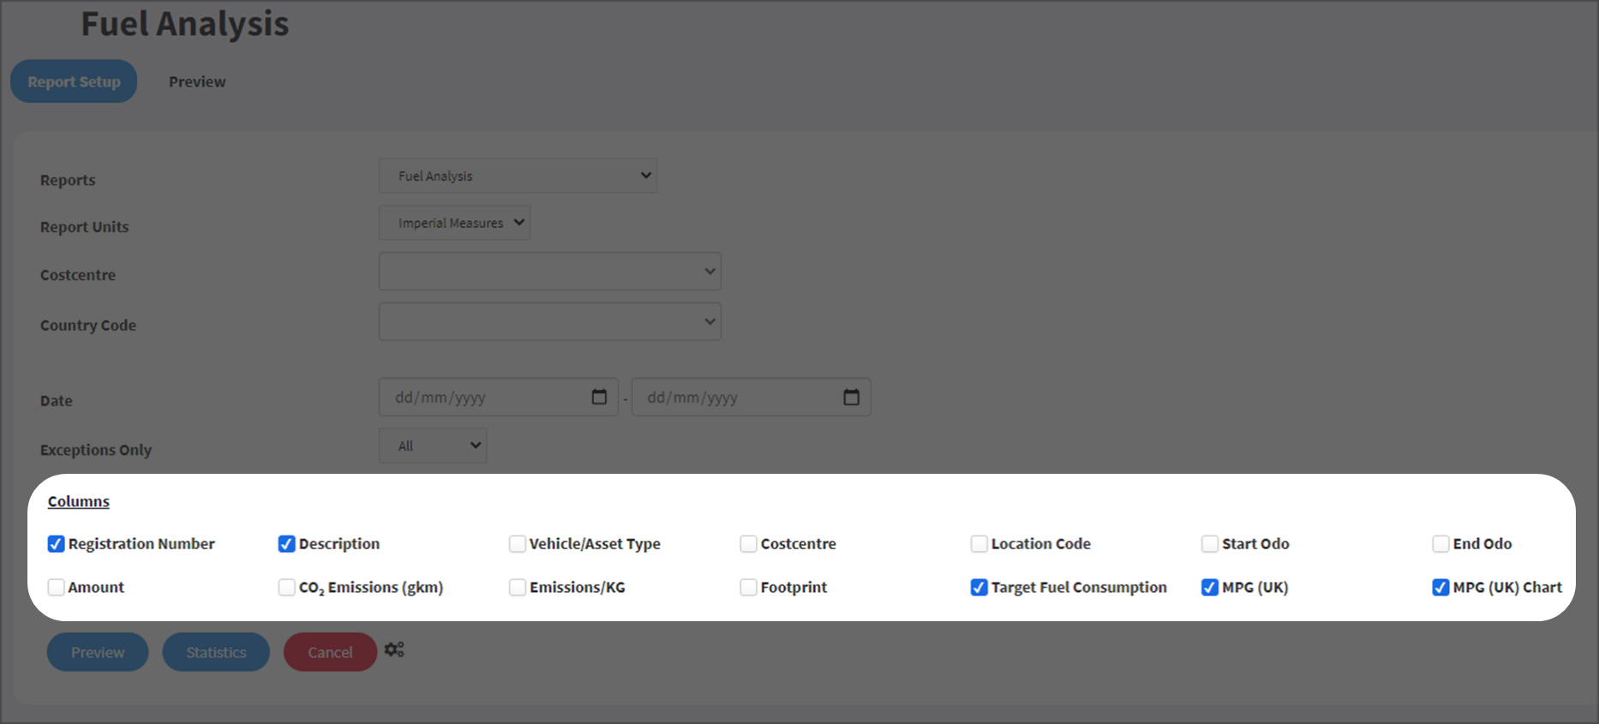1599x724 pixels.
Task: Enable the Start Odo column
Action: point(1210,544)
